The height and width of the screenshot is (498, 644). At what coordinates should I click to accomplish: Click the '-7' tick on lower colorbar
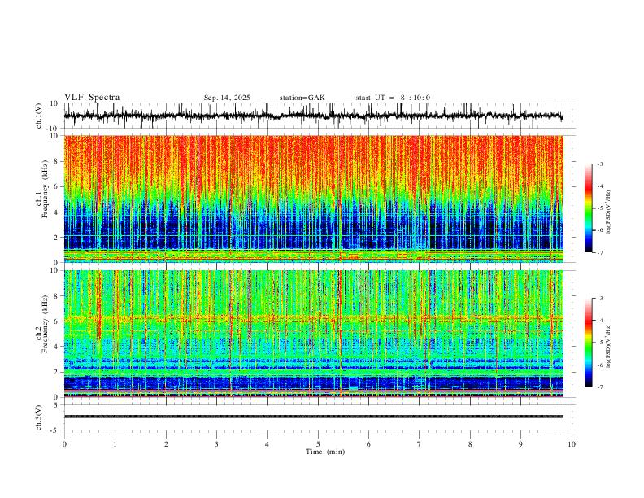599,387
